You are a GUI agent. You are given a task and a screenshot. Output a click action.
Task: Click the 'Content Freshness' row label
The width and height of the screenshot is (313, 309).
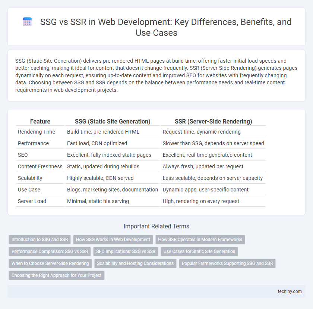pos(40,166)
